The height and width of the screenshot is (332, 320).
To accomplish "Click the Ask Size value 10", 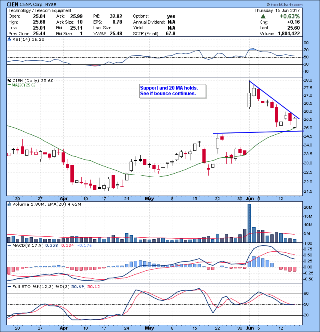I will [x=80, y=22].
